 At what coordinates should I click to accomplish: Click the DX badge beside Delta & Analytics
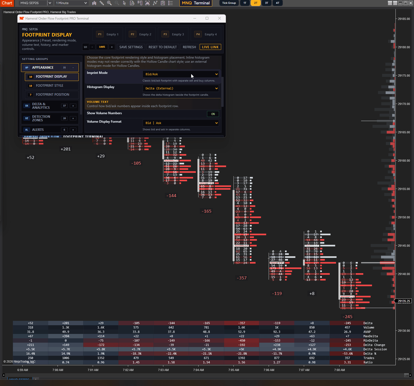(27, 106)
